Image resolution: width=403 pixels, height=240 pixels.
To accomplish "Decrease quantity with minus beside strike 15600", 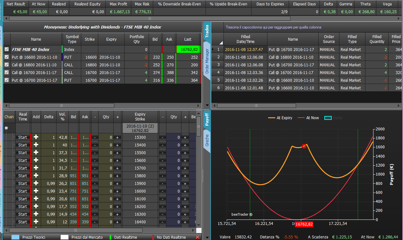I will tap(95, 160).
